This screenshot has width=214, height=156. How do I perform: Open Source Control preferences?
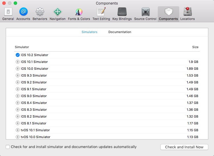[145, 14]
